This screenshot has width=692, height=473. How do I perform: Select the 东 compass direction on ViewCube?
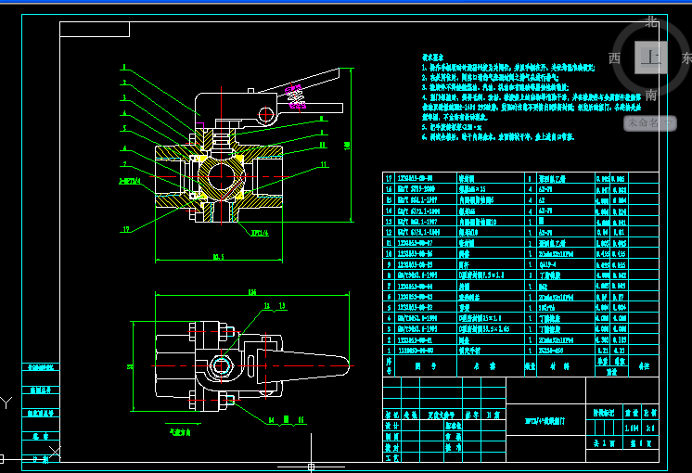pyautogui.click(x=686, y=58)
